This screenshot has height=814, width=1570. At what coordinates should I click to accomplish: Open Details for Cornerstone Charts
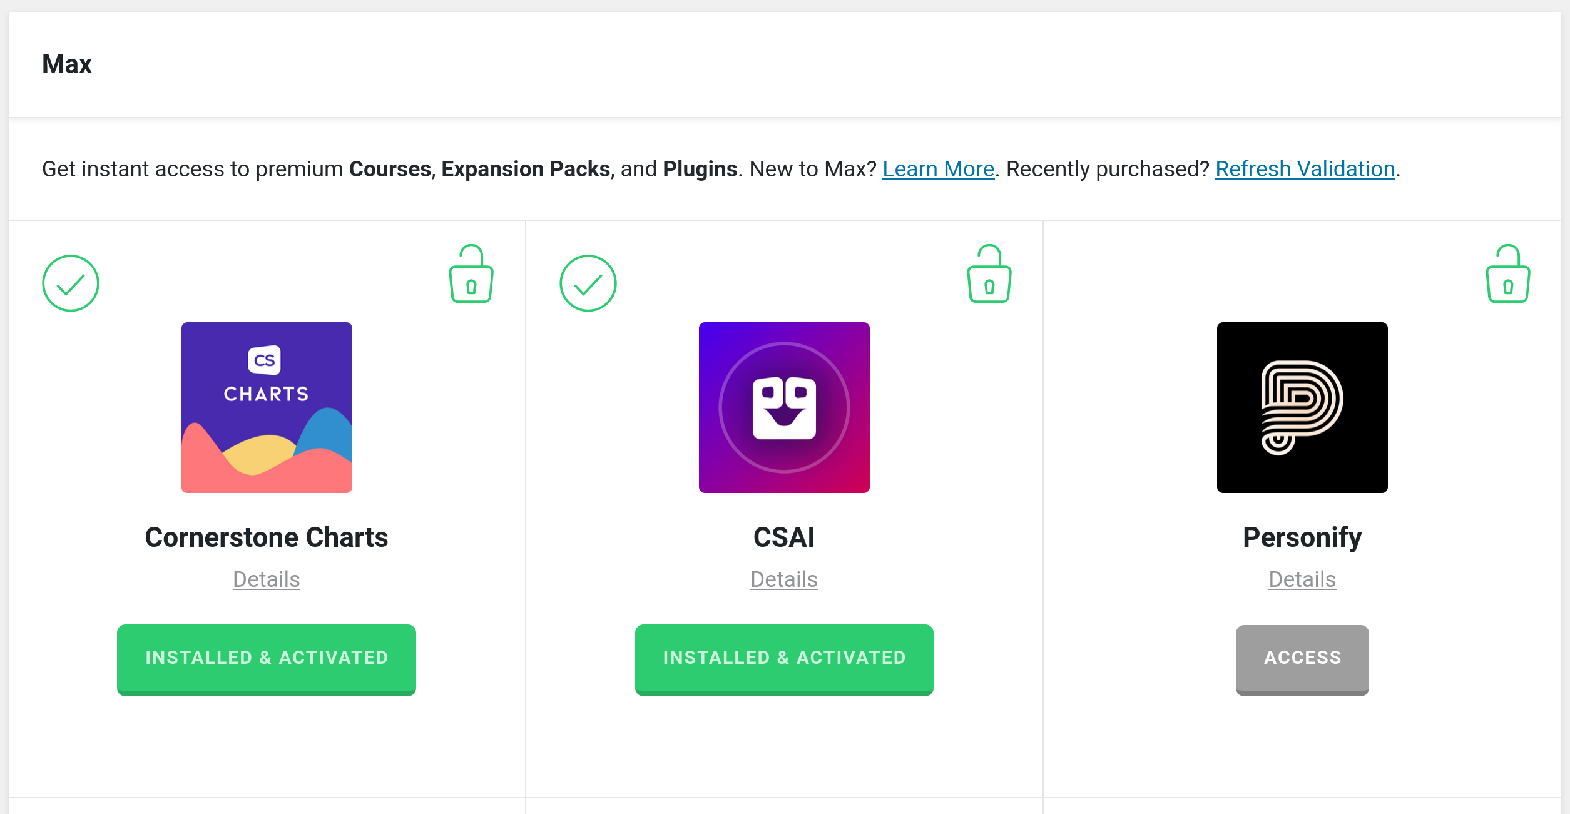[x=267, y=579]
